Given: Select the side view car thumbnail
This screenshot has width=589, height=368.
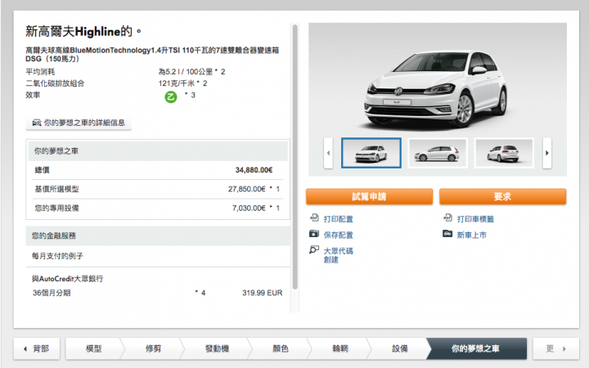Looking at the screenshot, I should point(437,153).
